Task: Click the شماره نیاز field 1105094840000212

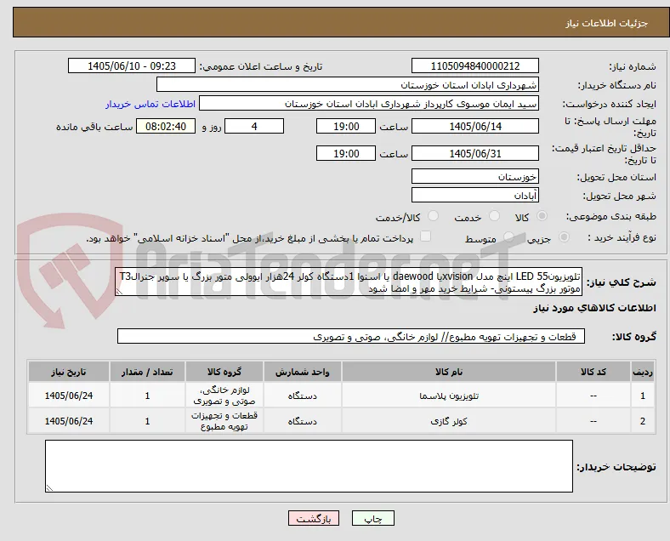Action: (x=474, y=65)
